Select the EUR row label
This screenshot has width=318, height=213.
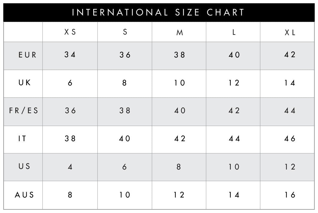(27, 55)
